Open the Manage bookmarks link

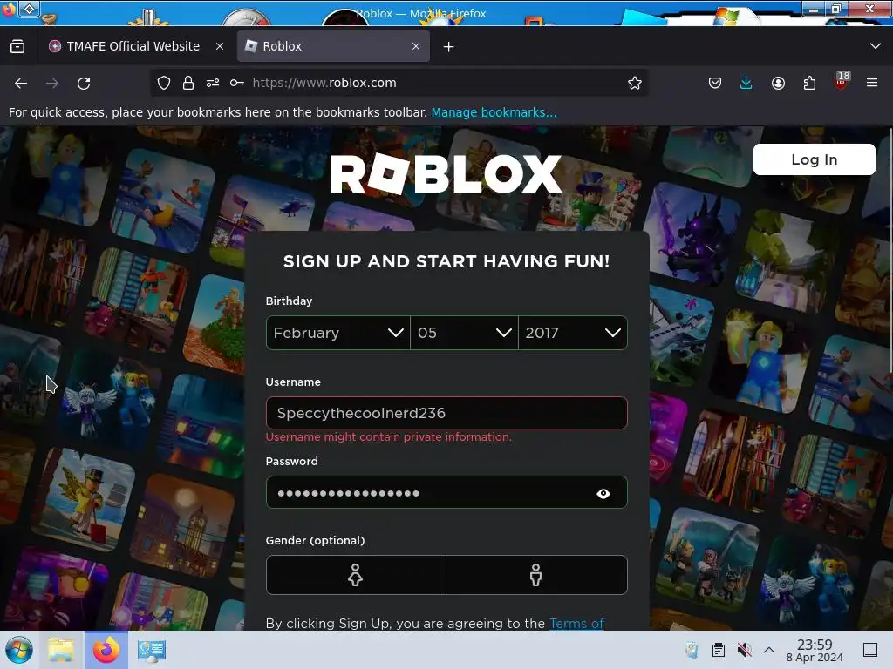494,112
